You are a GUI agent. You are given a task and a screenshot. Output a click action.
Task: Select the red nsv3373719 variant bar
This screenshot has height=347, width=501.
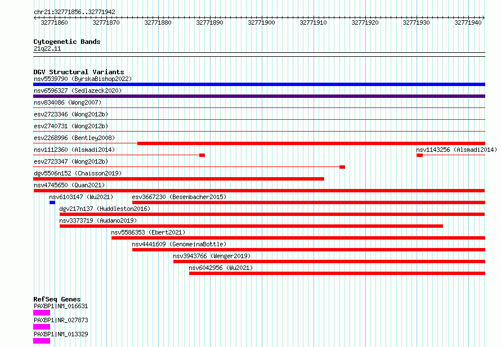click(x=251, y=226)
